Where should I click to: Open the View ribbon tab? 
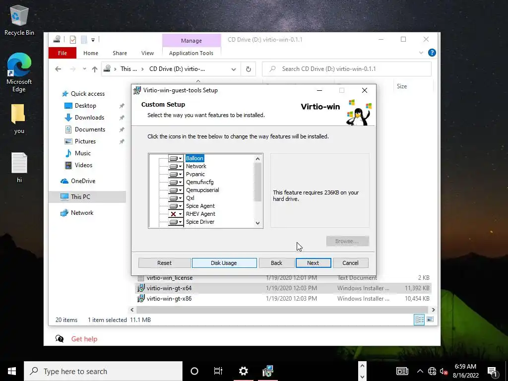pos(147,53)
